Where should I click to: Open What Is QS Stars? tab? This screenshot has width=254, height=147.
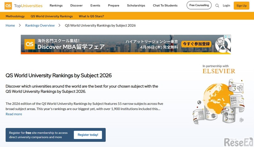click(x=91, y=16)
